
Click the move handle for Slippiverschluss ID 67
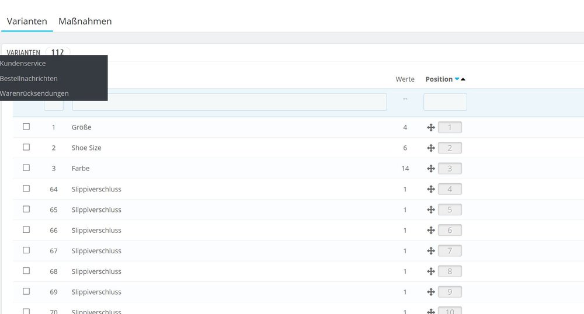pyautogui.click(x=431, y=251)
